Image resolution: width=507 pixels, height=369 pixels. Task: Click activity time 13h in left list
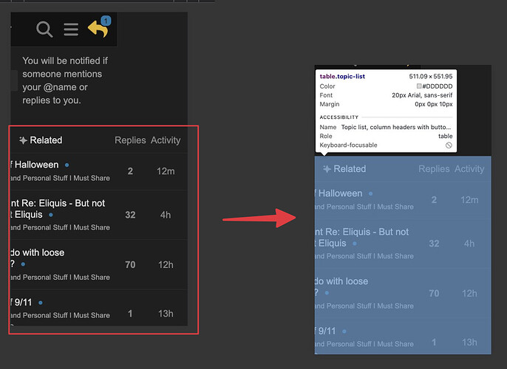coord(166,314)
